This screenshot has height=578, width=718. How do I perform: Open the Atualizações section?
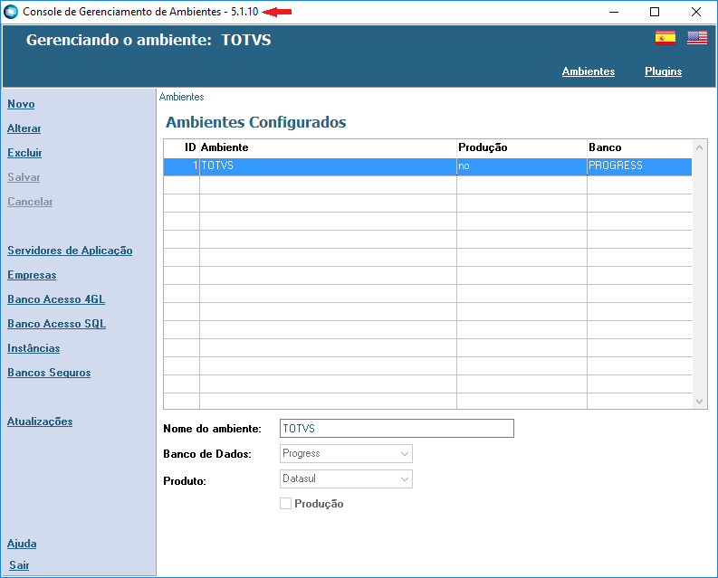click(x=40, y=422)
